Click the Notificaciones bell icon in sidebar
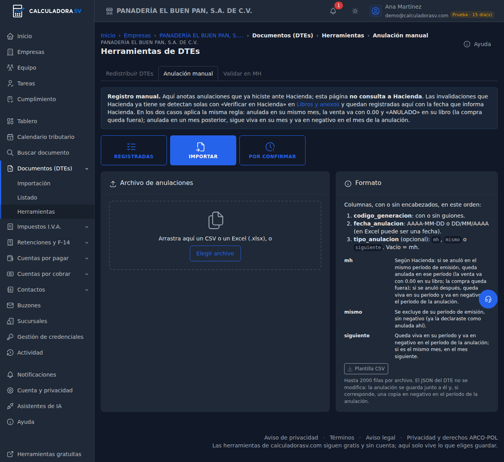The image size is (504, 462). [x=10, y=375]
